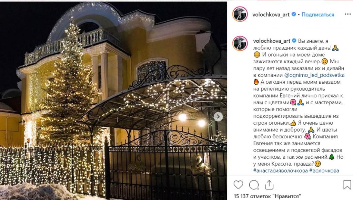Click the house photo with lit tree
The image size is (353, 200).
[x=113, y=101]
